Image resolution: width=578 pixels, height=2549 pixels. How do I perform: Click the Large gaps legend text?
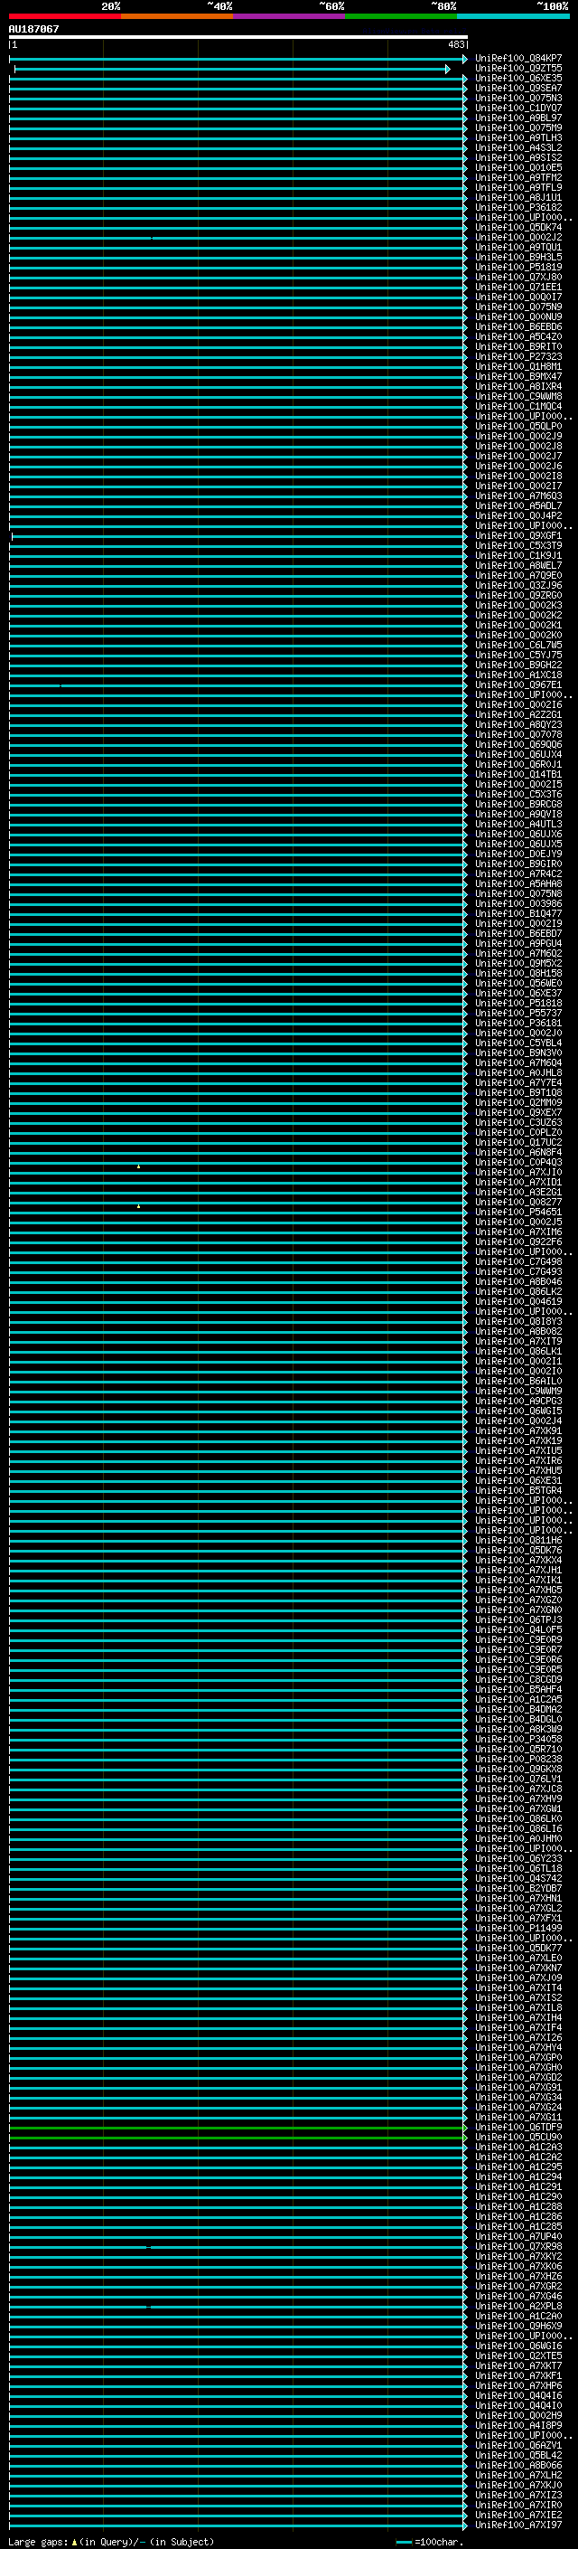111,2541
